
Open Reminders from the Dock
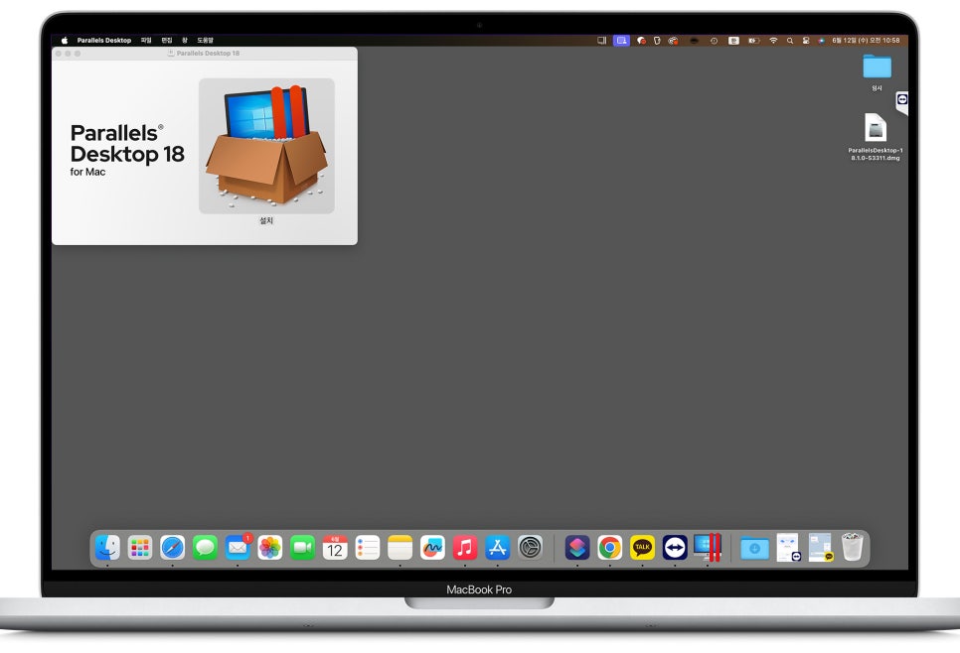pyautogui.click(x=368, y=547)
